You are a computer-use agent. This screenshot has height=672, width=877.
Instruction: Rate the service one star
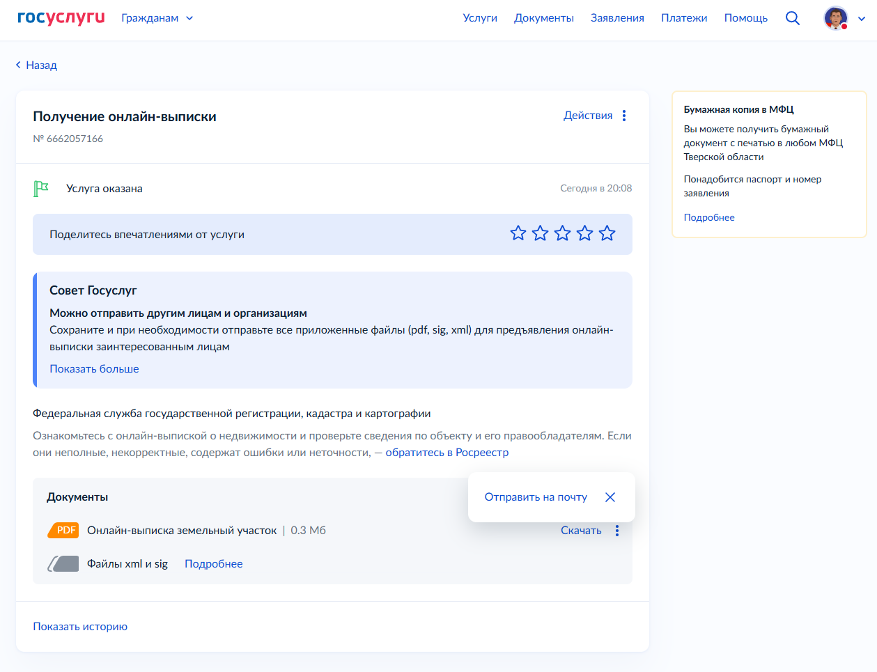click(x=518, y=233)
